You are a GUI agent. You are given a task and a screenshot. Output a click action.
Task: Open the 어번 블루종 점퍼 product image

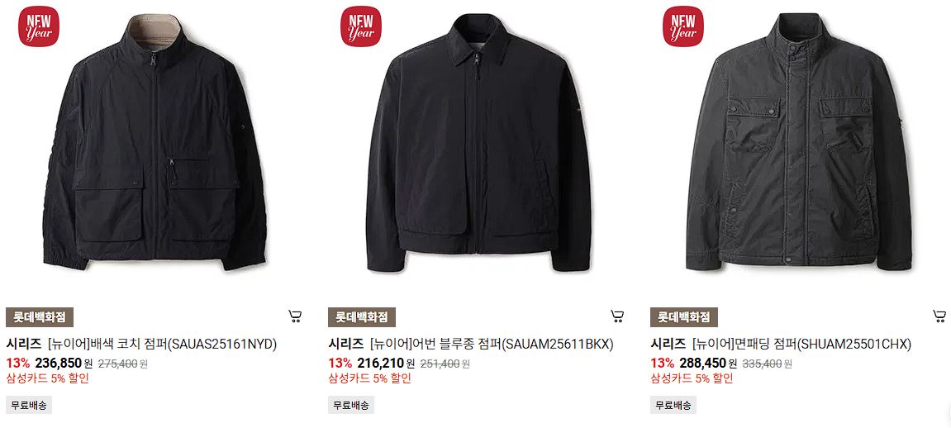[x=479, y=142]
